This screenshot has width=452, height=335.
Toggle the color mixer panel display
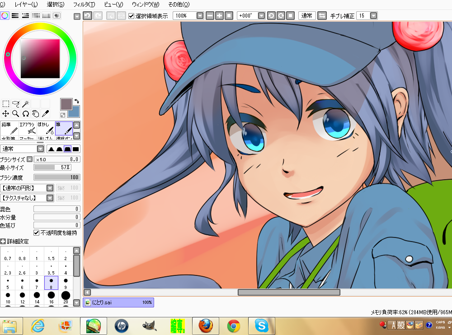pyautogui.click(x=36, y=15)
